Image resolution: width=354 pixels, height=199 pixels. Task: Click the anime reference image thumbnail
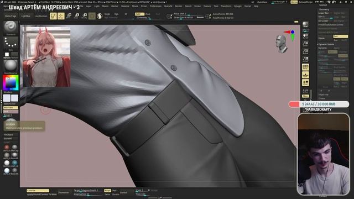pyautogui.click(x=46, y=56)
